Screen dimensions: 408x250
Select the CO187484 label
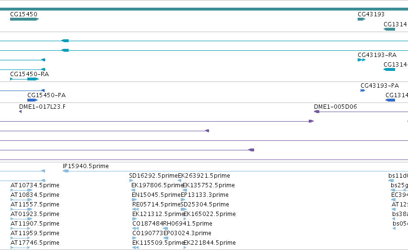pos(148,224)
